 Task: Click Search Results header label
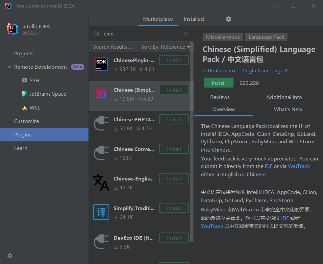tap(113, 47)
